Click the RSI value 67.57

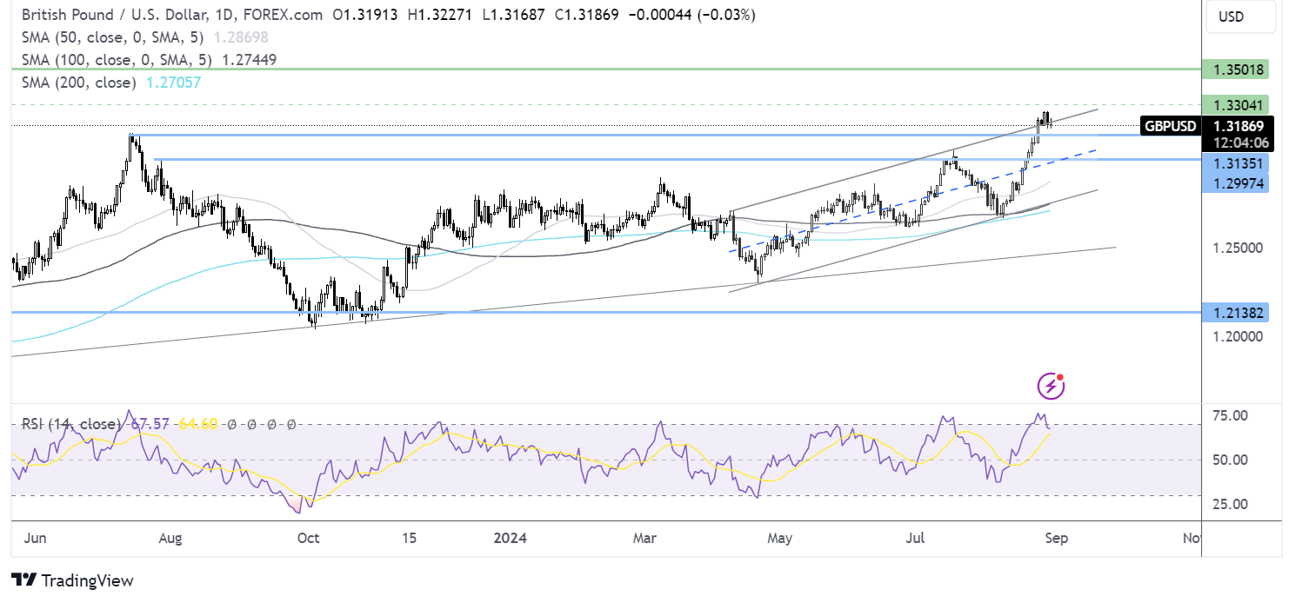click(x=149, y=424)
